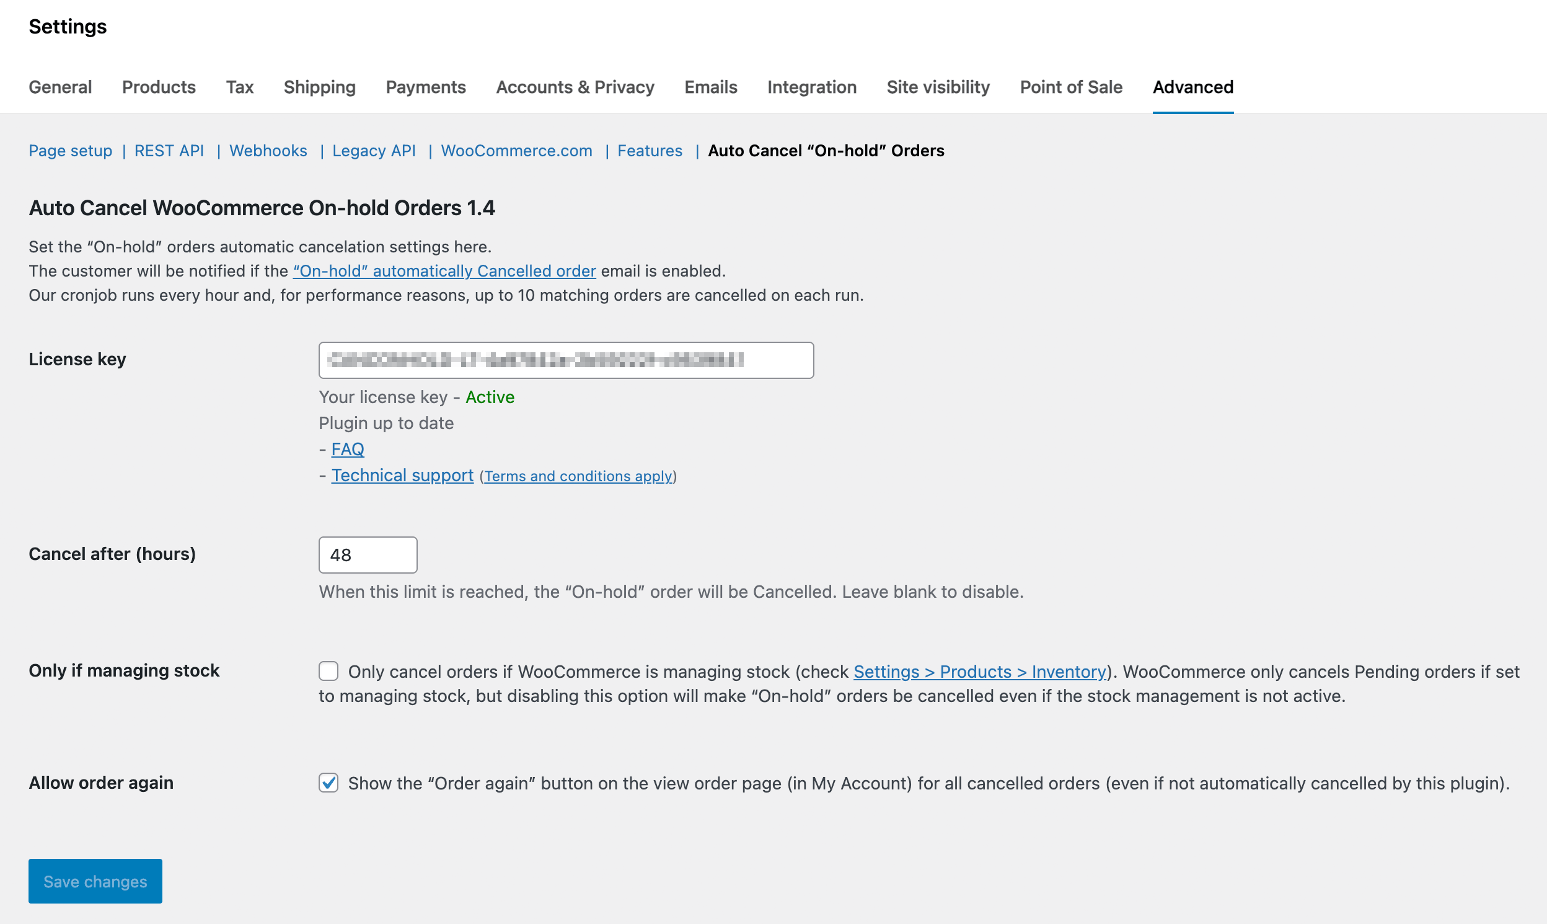The height and width of the screenshot is (924, 1547).
Task: Open Accounts & Privacy tab
Action: pos(575,87)
